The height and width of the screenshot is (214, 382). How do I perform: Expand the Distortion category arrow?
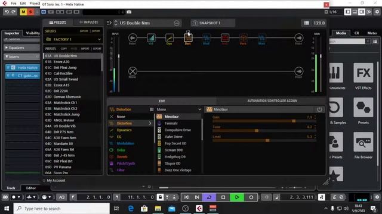[x=150, y=123]
